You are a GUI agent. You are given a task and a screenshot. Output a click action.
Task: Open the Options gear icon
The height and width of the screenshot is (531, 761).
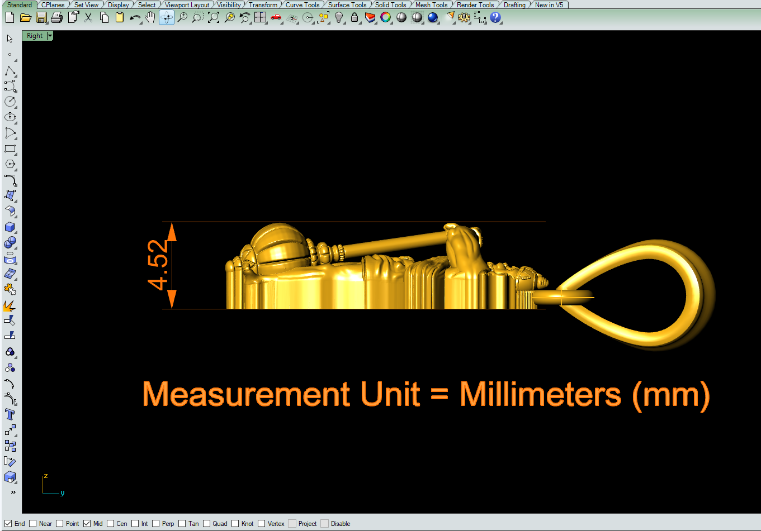click(x=464, y=17)
